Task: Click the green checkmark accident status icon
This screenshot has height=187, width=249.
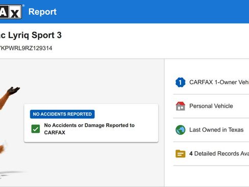Action: (x=36, y=129)
